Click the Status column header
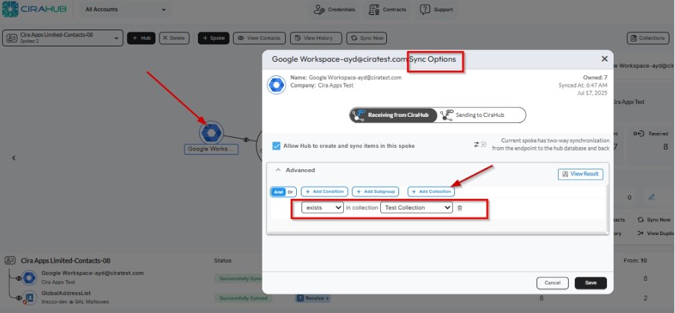The width and height of the screenshot is (675, 313). (223, 261)
